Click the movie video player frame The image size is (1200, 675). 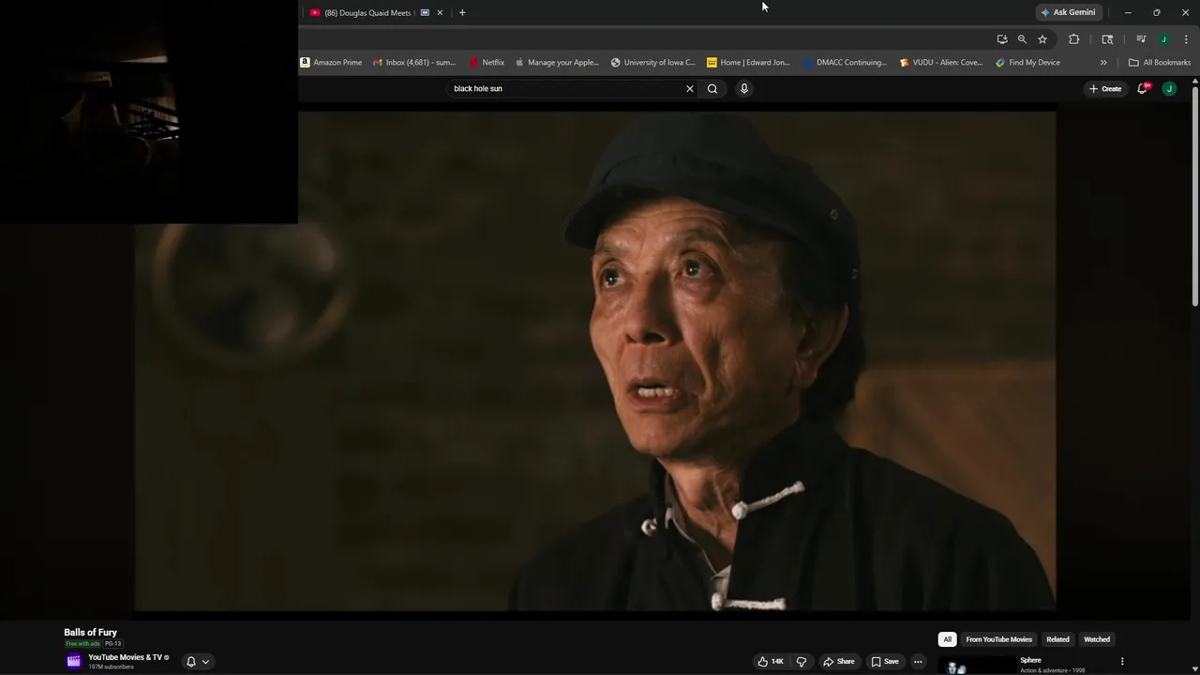(595, 361)
